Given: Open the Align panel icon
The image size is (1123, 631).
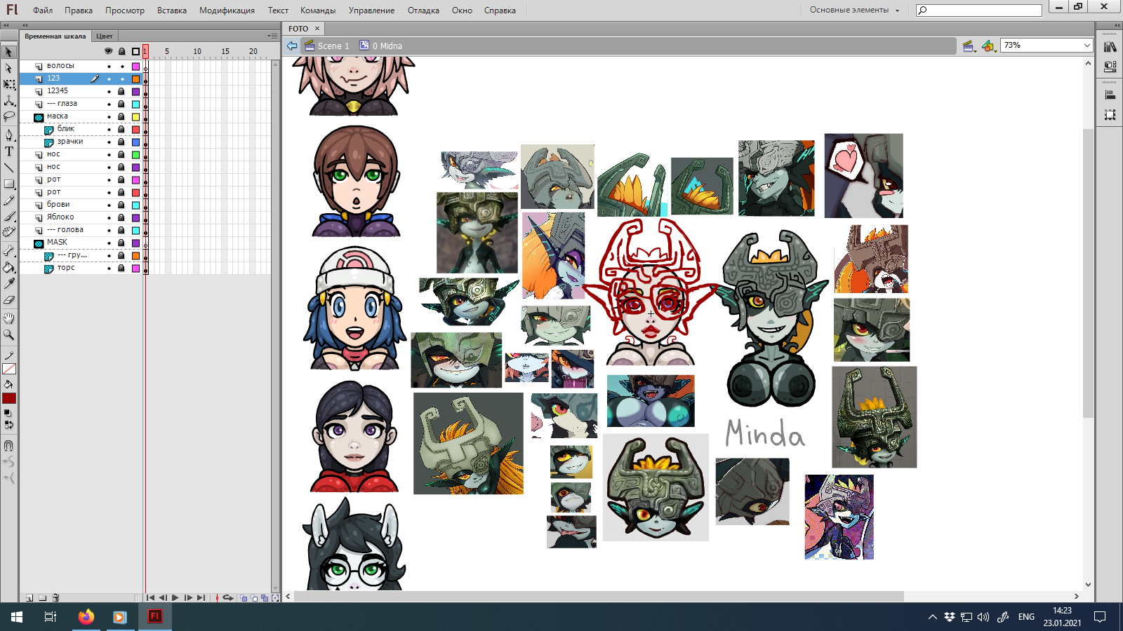Looking at the screenshot, I should tap(1110, 95).
